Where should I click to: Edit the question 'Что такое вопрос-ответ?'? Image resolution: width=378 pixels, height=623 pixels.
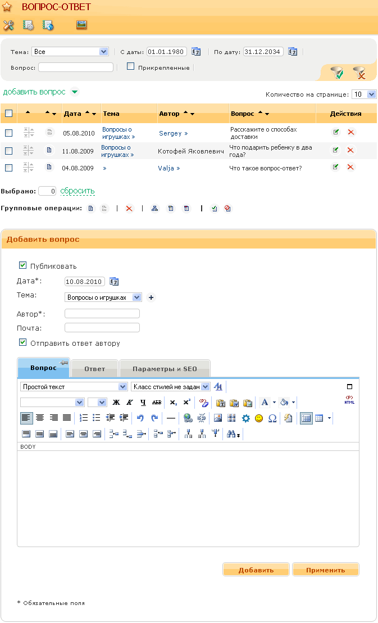336,167
